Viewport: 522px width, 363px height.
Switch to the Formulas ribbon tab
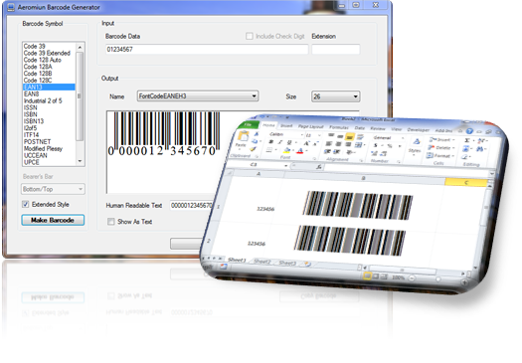[x=339, y=127]
